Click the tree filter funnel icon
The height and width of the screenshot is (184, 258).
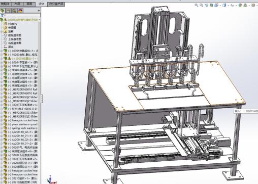pyautogui.click(x=2, y=15)
